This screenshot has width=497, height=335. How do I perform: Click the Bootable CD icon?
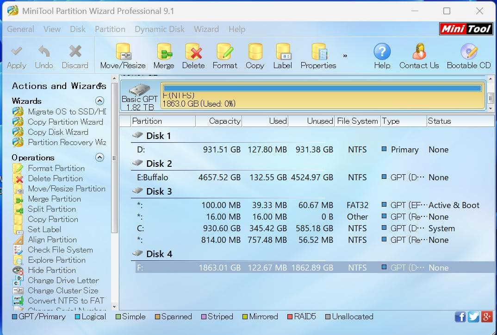point(469,51)
